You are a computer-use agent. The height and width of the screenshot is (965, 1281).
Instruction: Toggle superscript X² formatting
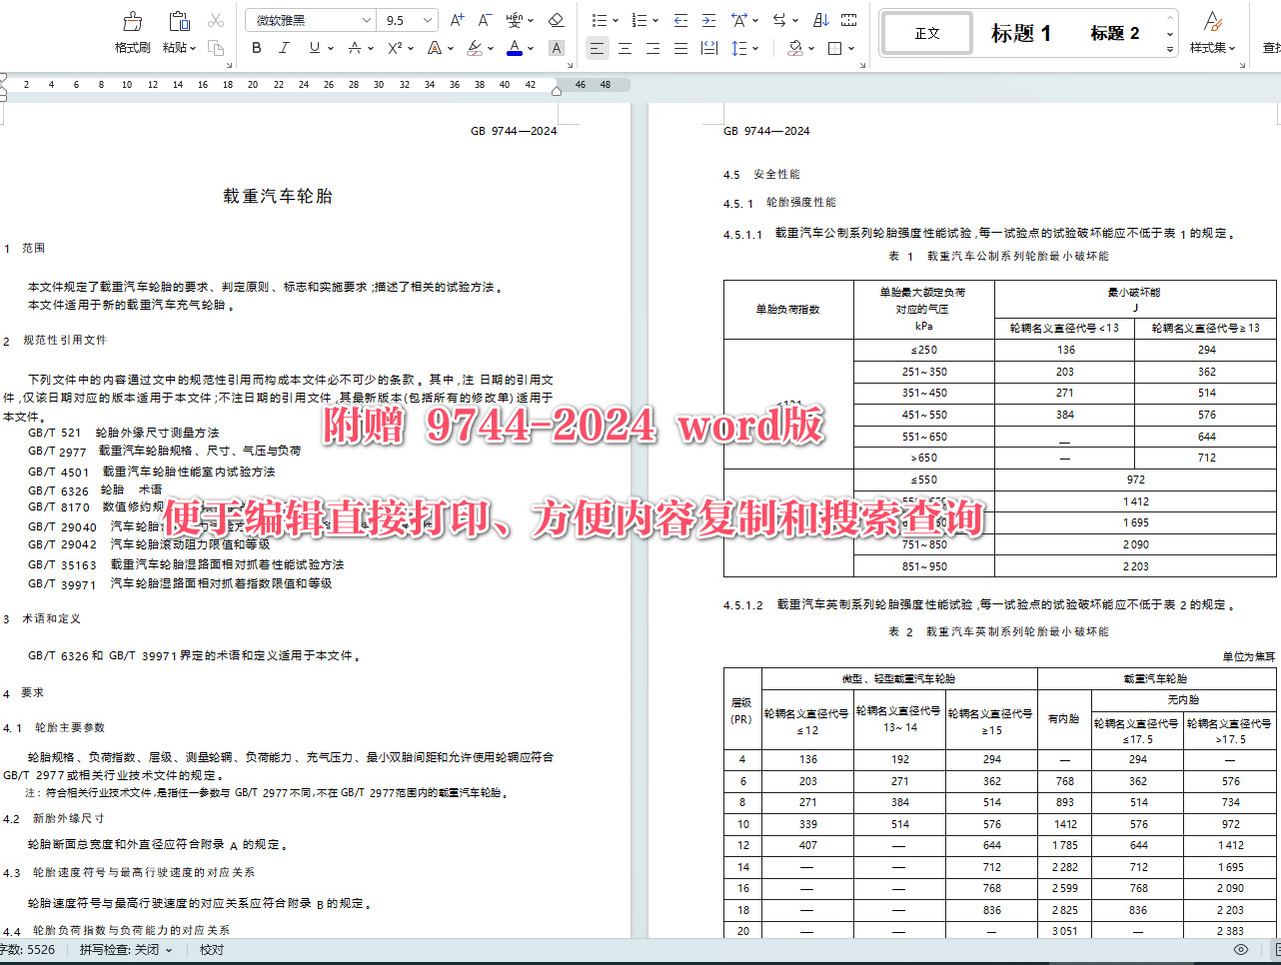(395, 48)
